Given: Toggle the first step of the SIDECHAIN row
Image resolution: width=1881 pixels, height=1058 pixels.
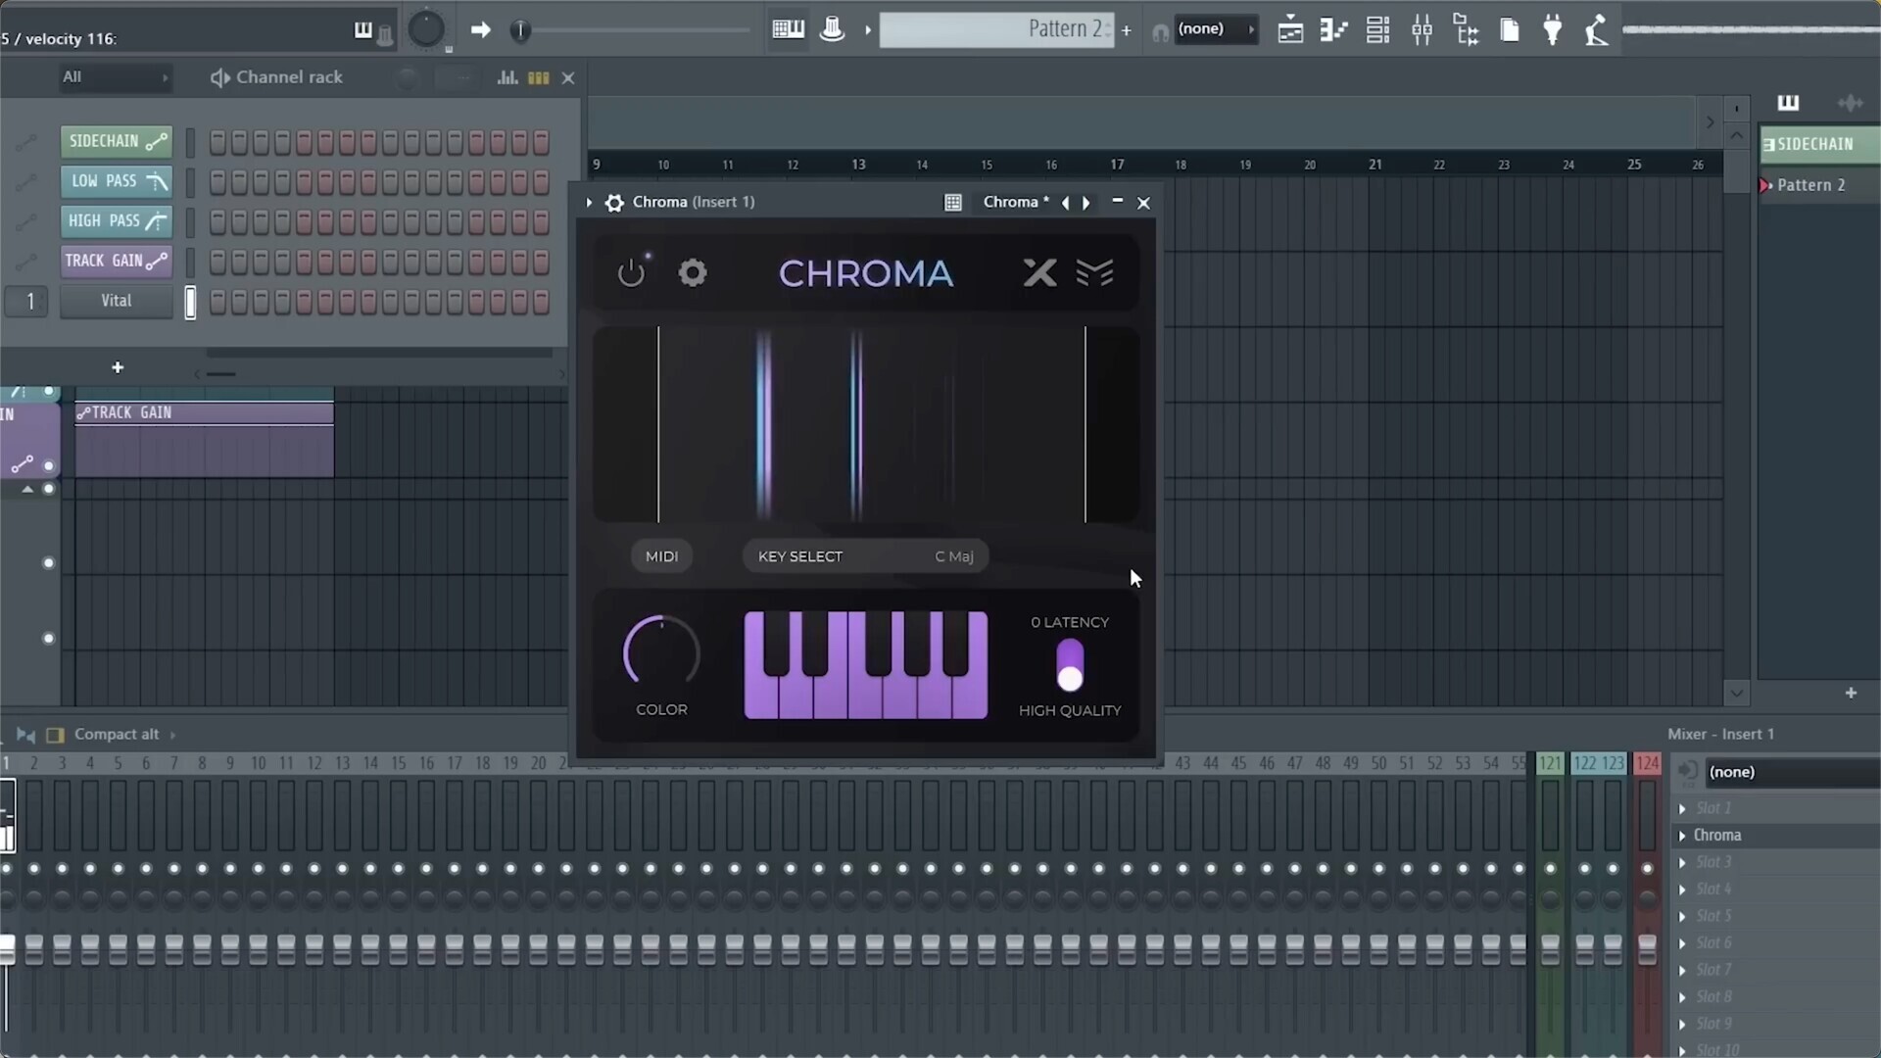Looking at the screenshot, I should click(217, 142).
